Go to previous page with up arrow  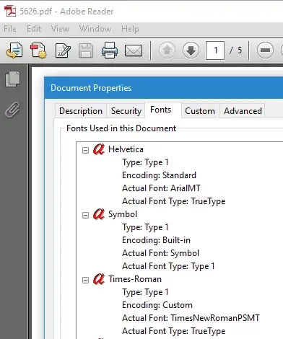point(167,50)
